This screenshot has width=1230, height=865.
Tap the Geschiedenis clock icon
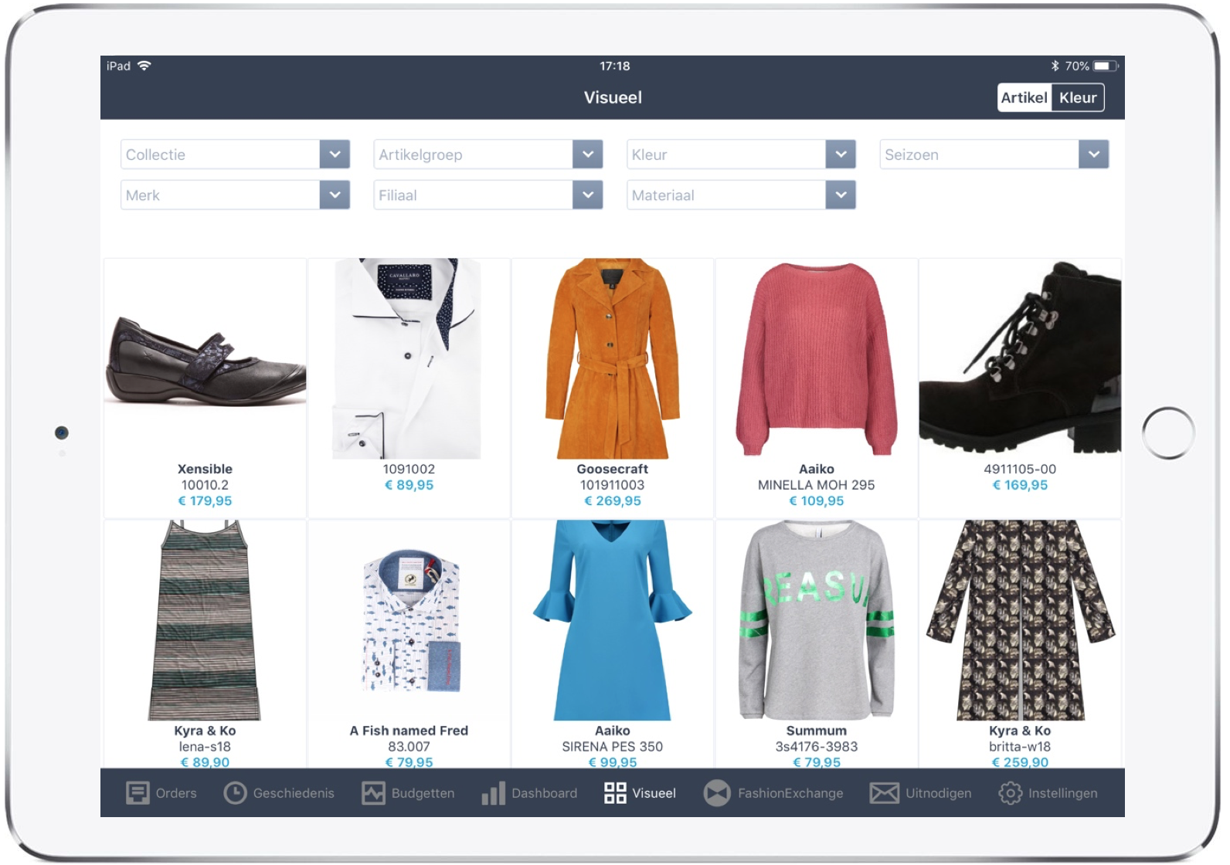(x=235, y=793)
